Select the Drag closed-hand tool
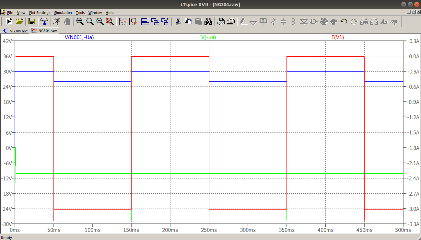This screenshot has height=240, width=421. [x=334, y=21]
